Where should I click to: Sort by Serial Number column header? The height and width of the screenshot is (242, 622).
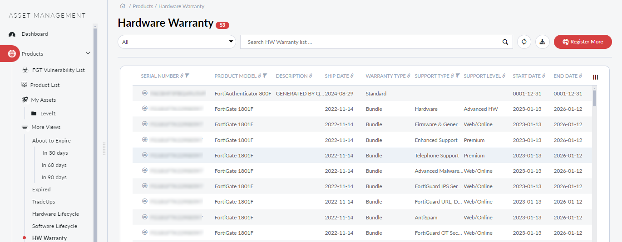[x=160, y=76]
